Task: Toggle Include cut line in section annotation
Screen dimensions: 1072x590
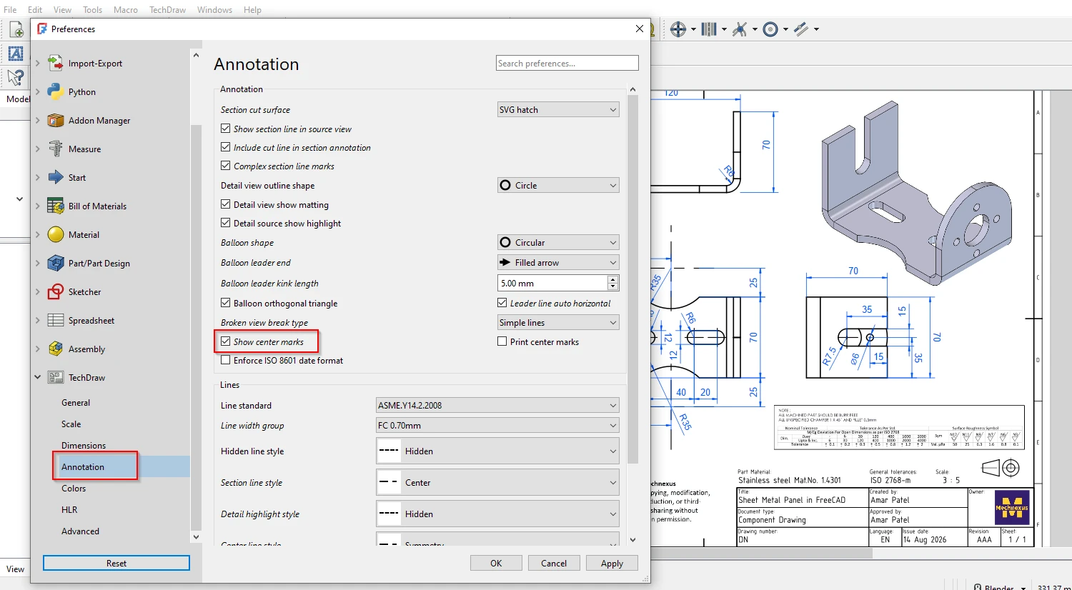Action: 226,147
